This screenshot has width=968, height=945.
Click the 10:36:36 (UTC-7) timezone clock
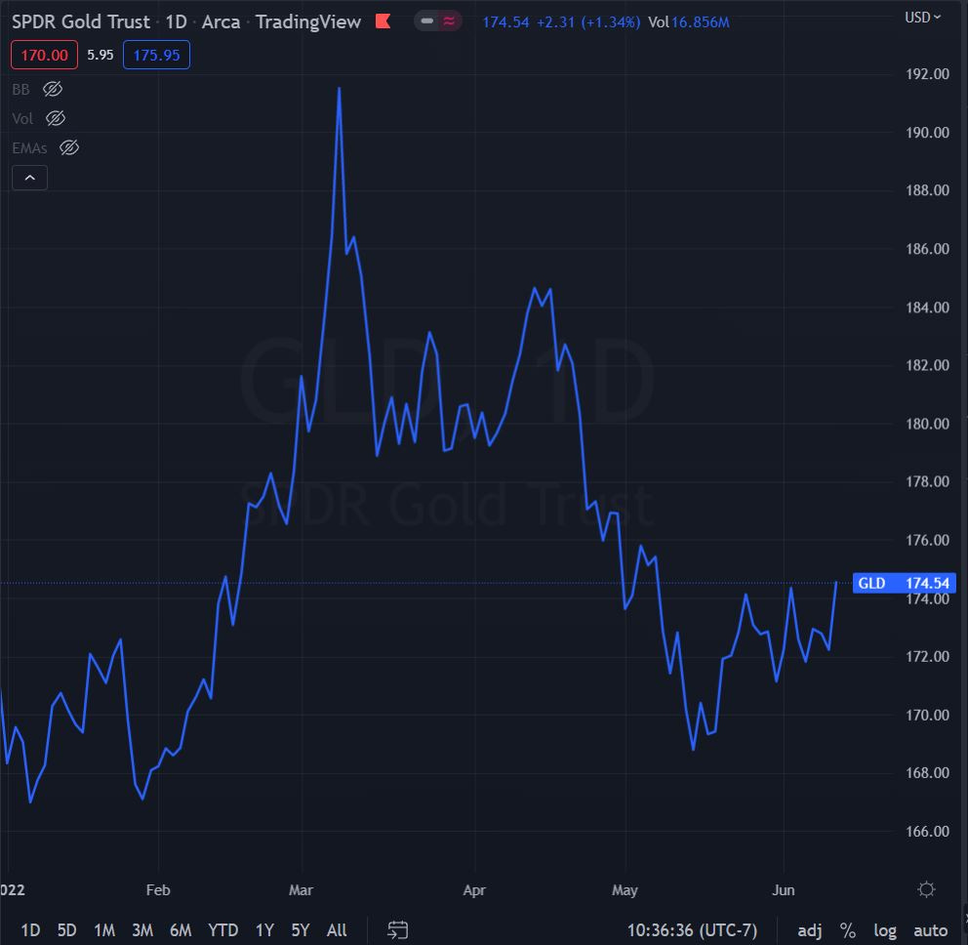coord(692,930)
